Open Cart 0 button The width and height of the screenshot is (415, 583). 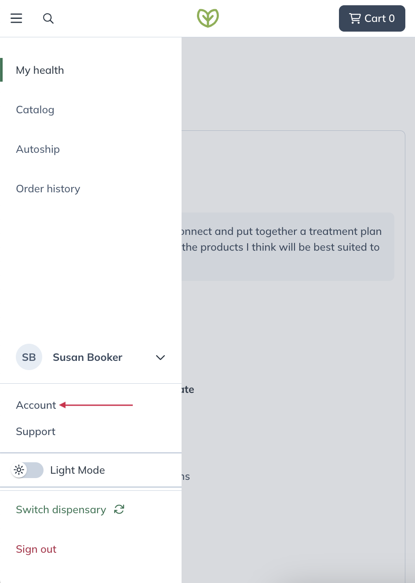tap(372, 18)
